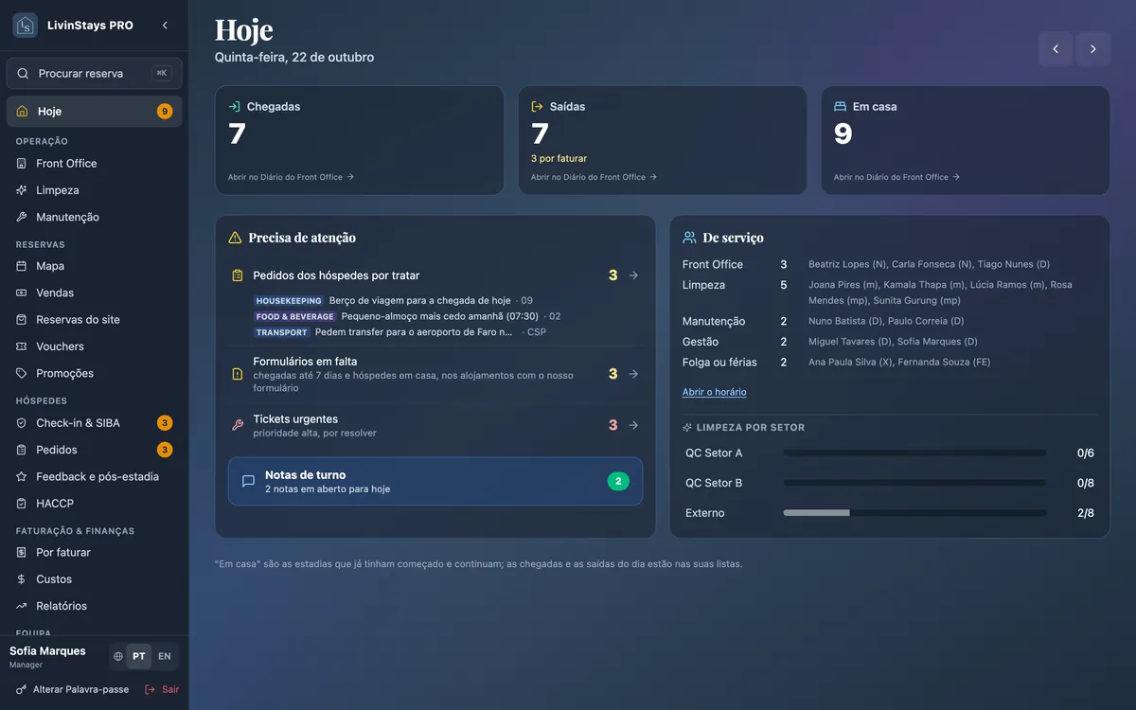Click the Externo progress bar
Viewport: 1136px width, 710px height.
(x=914, y=513)
